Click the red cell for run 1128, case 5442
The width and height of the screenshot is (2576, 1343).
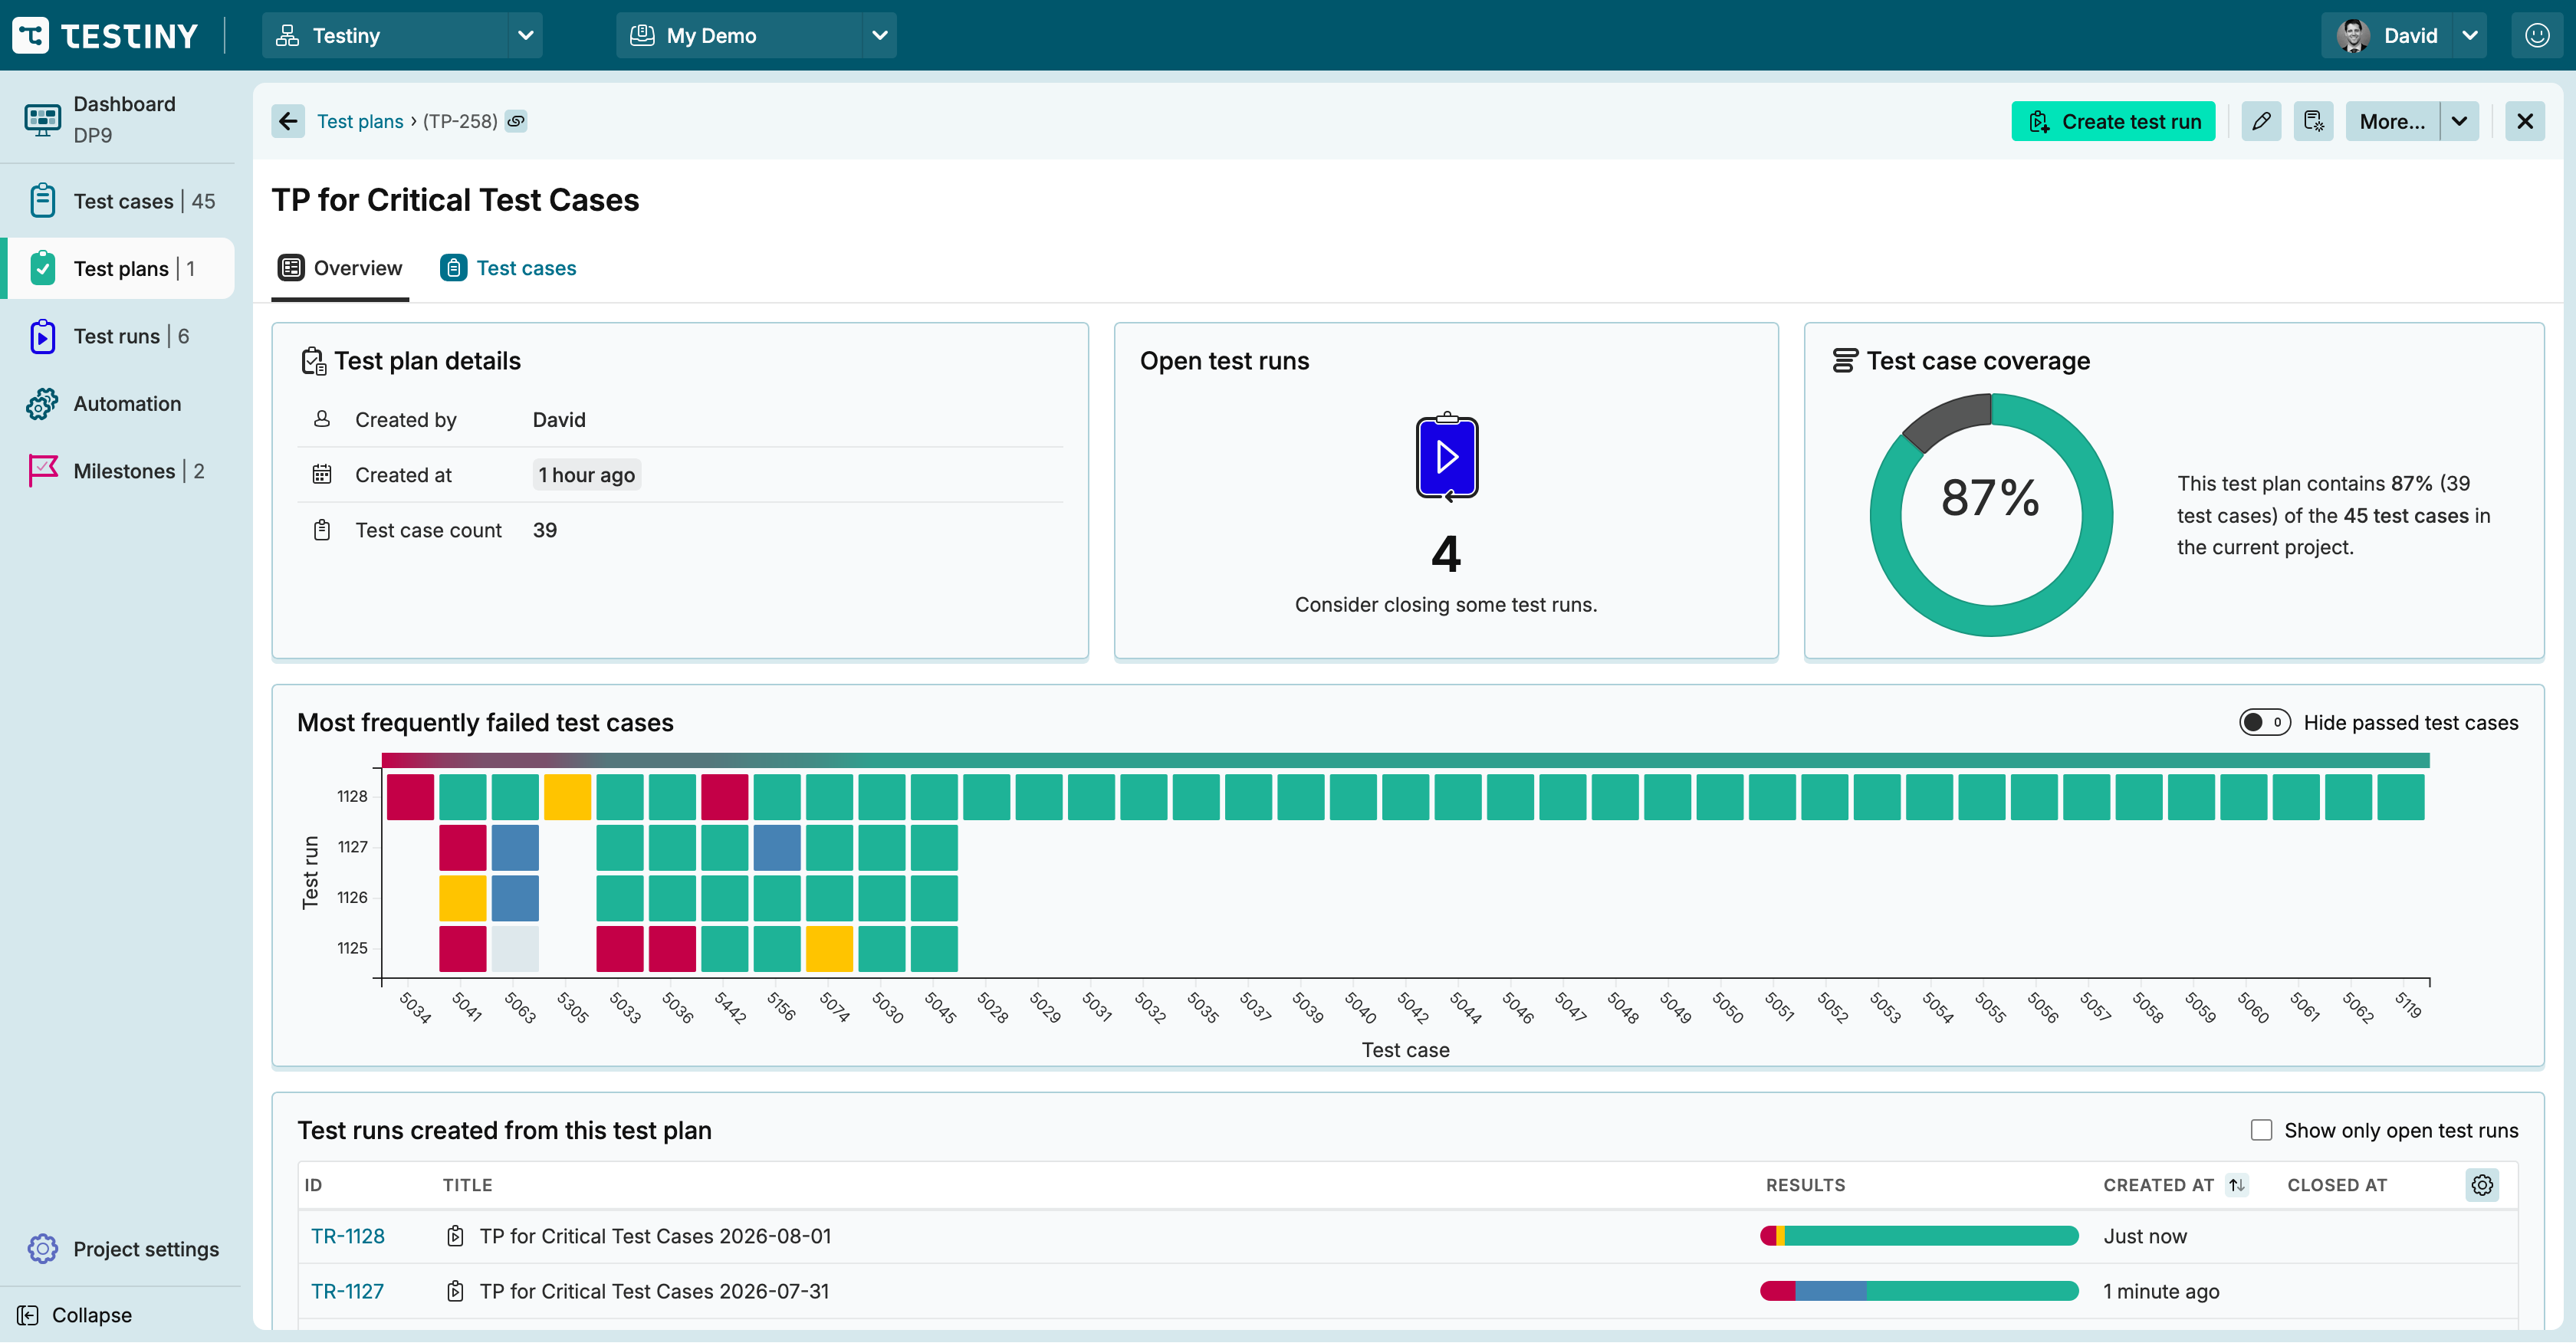[x=724, y=797]
